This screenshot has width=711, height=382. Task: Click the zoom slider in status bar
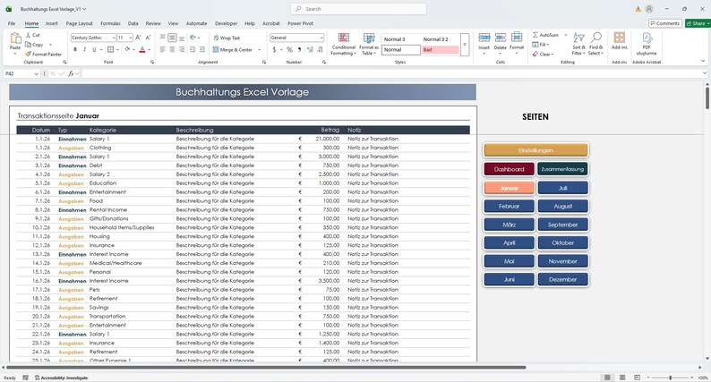point(670,378)
